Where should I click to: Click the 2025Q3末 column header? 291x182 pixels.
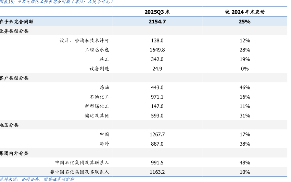coord(157,12)
